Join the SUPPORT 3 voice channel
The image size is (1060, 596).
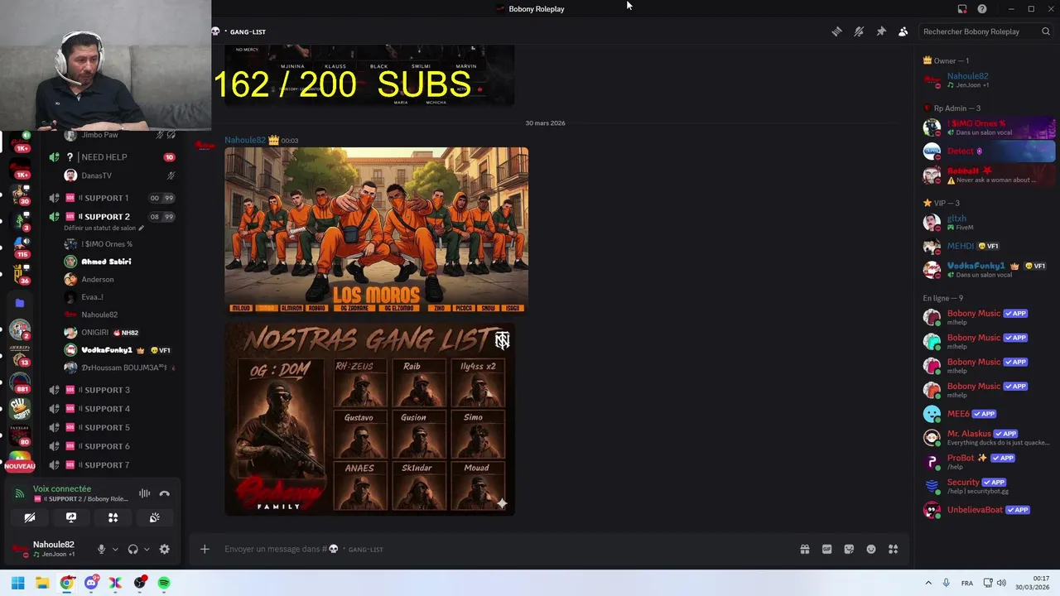(x=113, y=390)
